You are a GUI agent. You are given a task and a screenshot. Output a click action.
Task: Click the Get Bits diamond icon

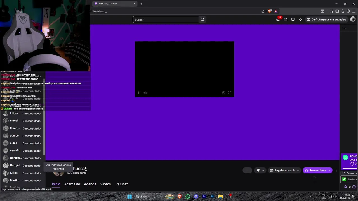300,20
